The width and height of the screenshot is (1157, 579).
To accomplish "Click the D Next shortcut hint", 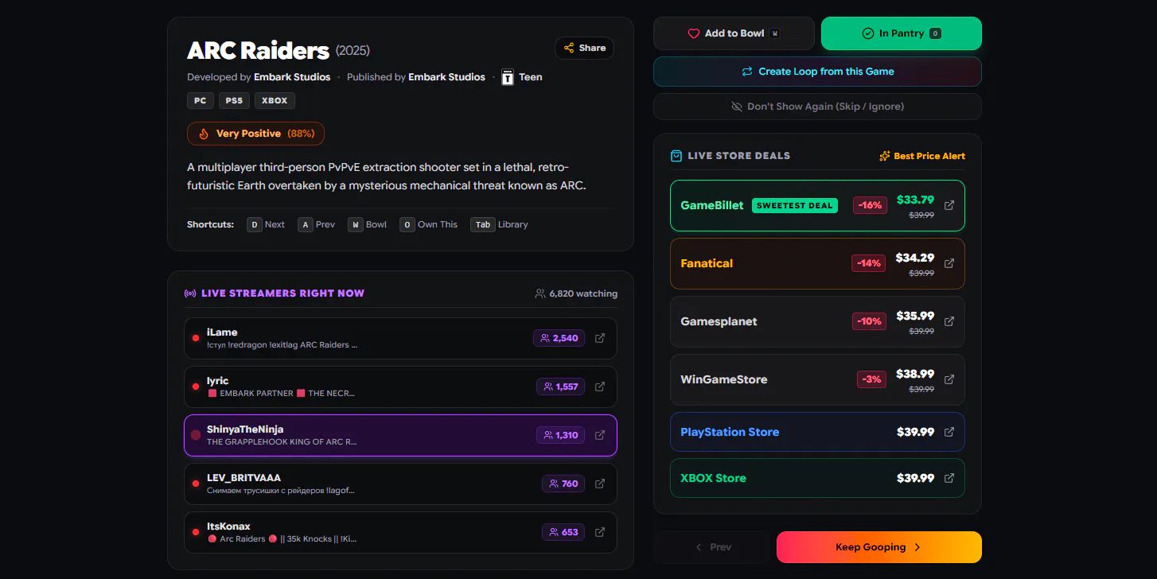I will [x=266, y=224].
